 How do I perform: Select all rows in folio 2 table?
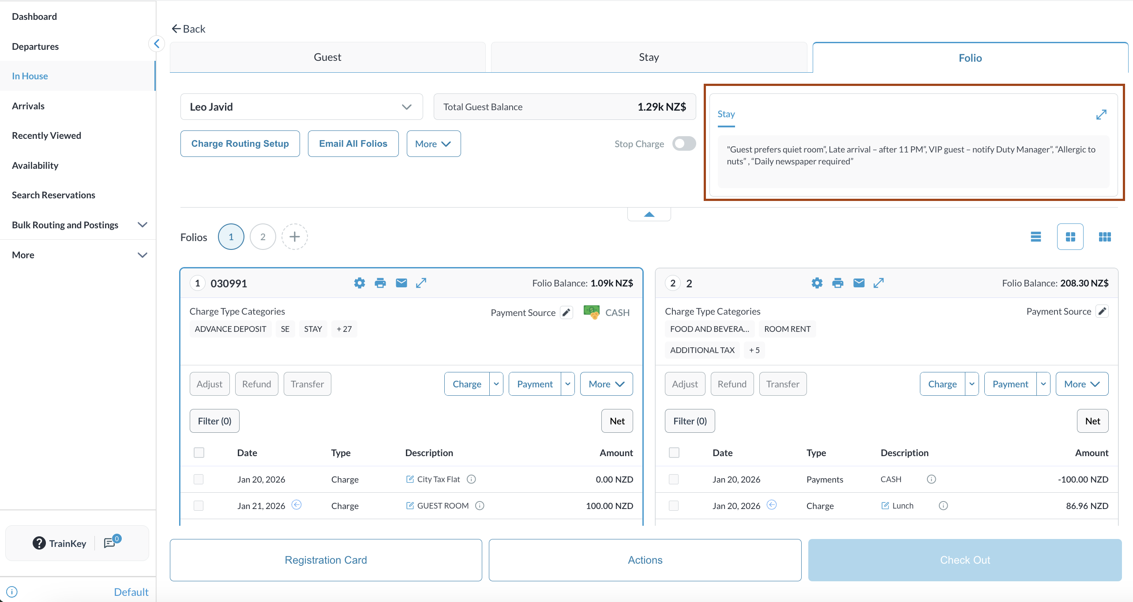674,453
